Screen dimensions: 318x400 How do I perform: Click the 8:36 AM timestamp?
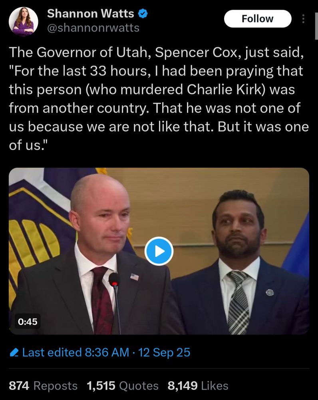tap(107, 352)
